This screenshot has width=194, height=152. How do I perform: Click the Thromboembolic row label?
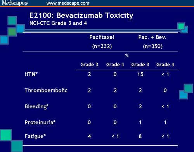pos(46,91)
